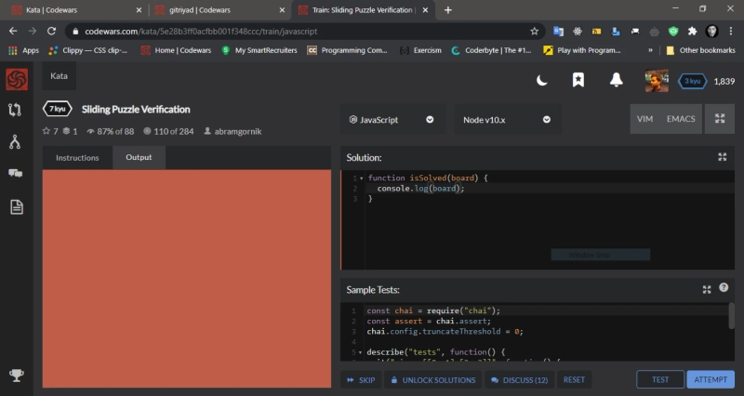Click the RESET button
This screenshot has width=744, height=396.
coord(574,380)
